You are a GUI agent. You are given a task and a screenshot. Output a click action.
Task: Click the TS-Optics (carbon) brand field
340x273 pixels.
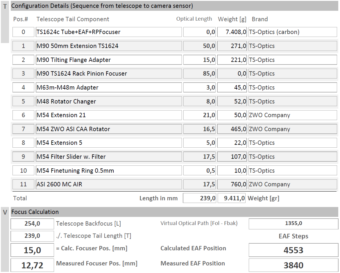(x=293, y=32)
